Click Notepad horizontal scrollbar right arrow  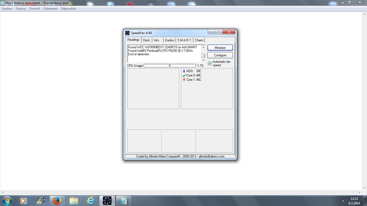tap(360, 192)
